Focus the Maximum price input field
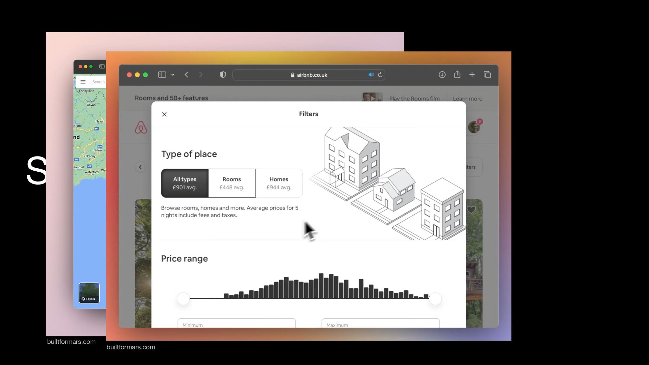The image size is (649, 365). point(381,323)
